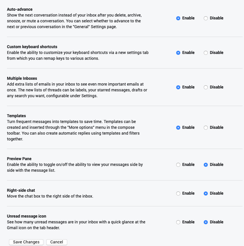Click the Preview Pane heading
The width and height of the screenshot is (244, 246).
tap(19, 159)
